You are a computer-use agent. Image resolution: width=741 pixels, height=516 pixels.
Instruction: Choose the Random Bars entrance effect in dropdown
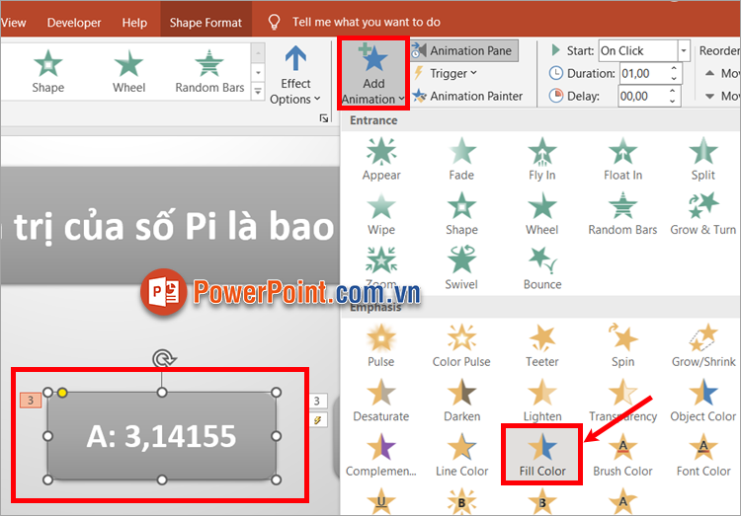click(622, 212)
